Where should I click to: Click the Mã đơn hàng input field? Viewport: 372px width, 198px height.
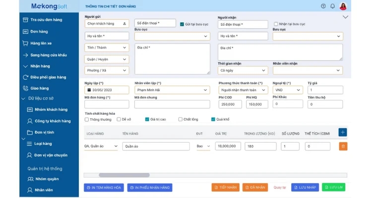point(107,104)
